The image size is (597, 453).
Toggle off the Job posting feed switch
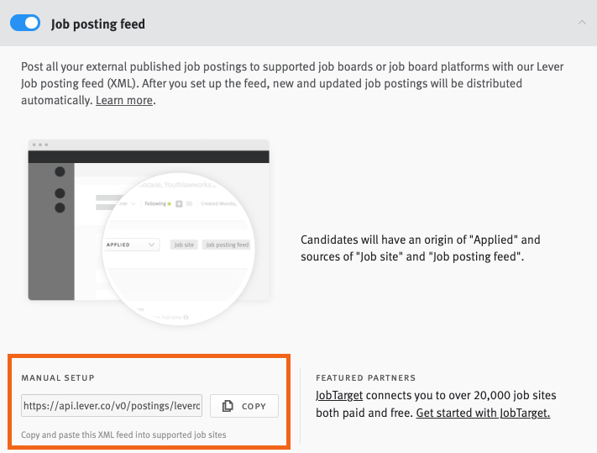(25, 24)
